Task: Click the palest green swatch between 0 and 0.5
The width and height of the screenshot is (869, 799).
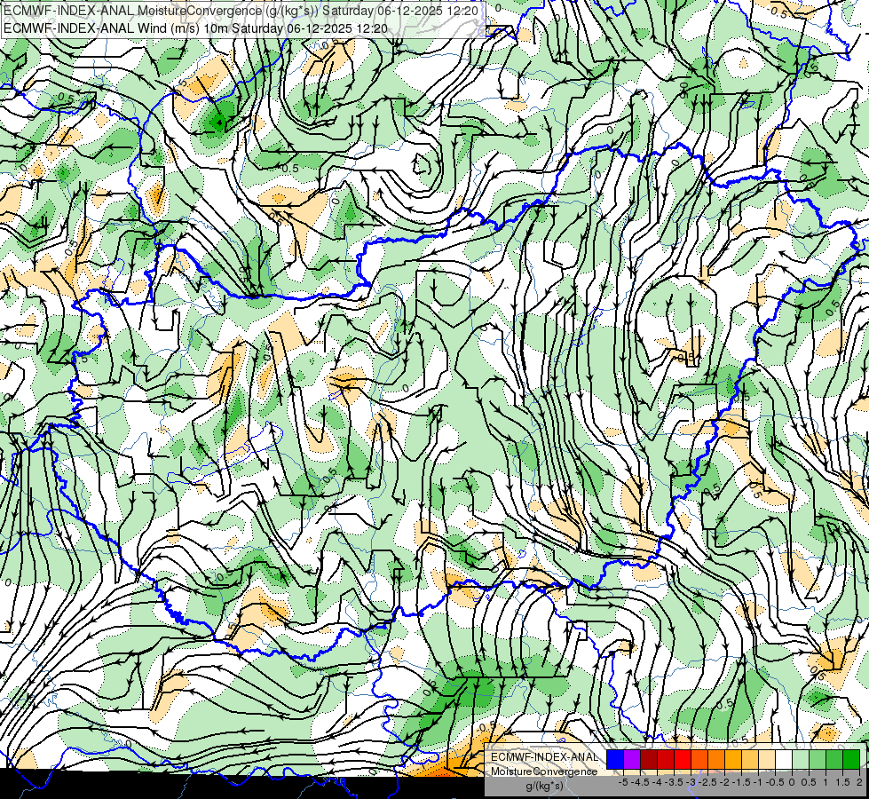Action: coord(801,760)
